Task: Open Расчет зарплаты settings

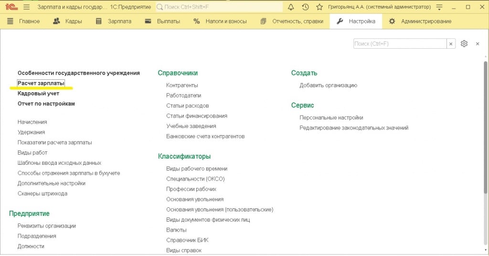Action: [x=41, y=83]
